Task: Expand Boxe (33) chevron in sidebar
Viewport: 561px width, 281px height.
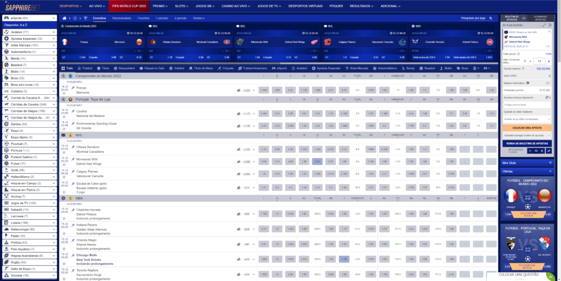Action: pos(54,78)
